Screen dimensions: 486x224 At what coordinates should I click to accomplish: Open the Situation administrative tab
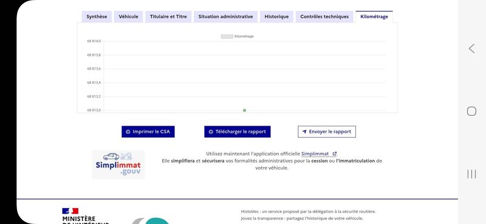coord(225,17)
